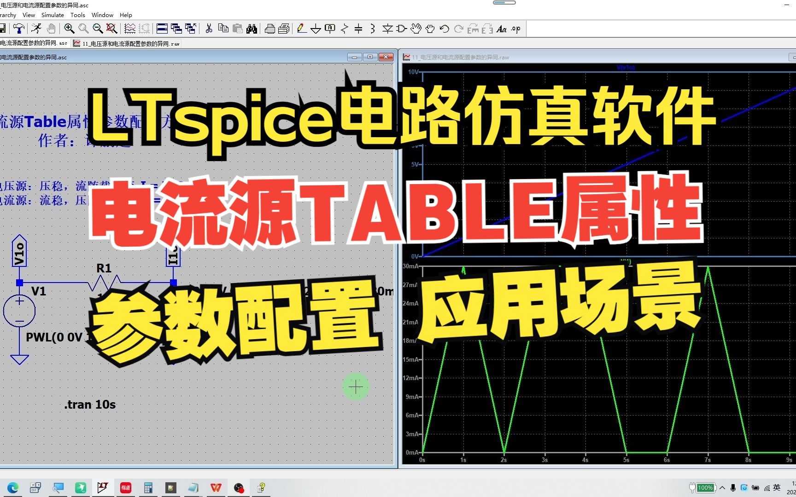Click the Autorange waveform icon
The image size is (796, 497).
[130, 29]
